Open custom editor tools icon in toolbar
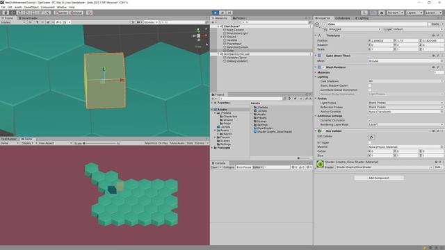 89,12
